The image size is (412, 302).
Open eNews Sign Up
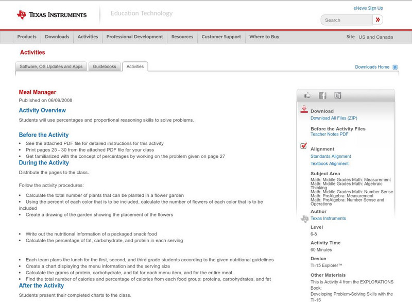[x=368, y=8]
